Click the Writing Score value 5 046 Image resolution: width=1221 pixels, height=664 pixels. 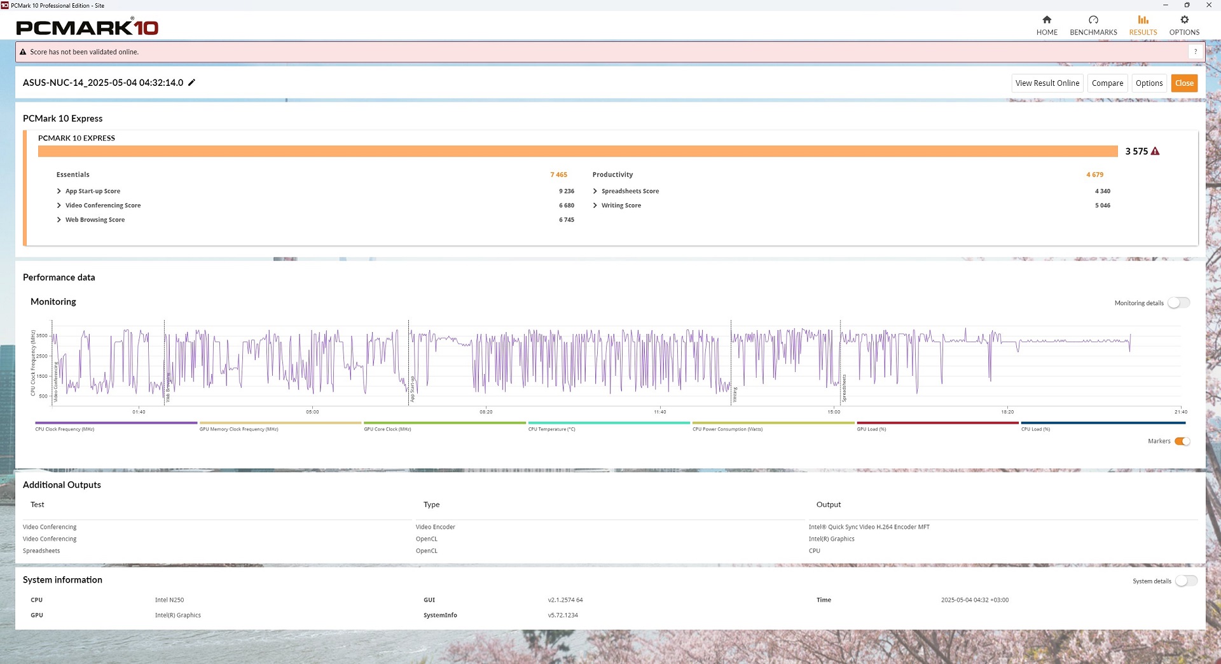1102,205
